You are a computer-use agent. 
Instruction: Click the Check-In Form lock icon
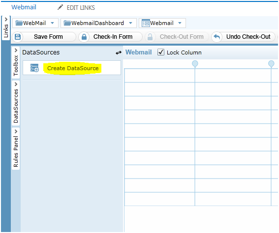pos(84,37)
